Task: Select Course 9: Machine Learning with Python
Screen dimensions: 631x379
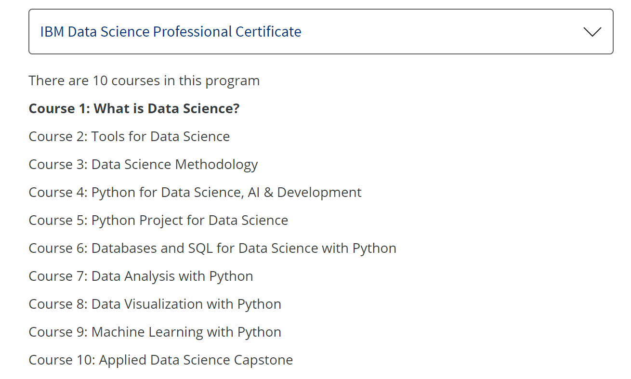Action: (x=155, y=332)
